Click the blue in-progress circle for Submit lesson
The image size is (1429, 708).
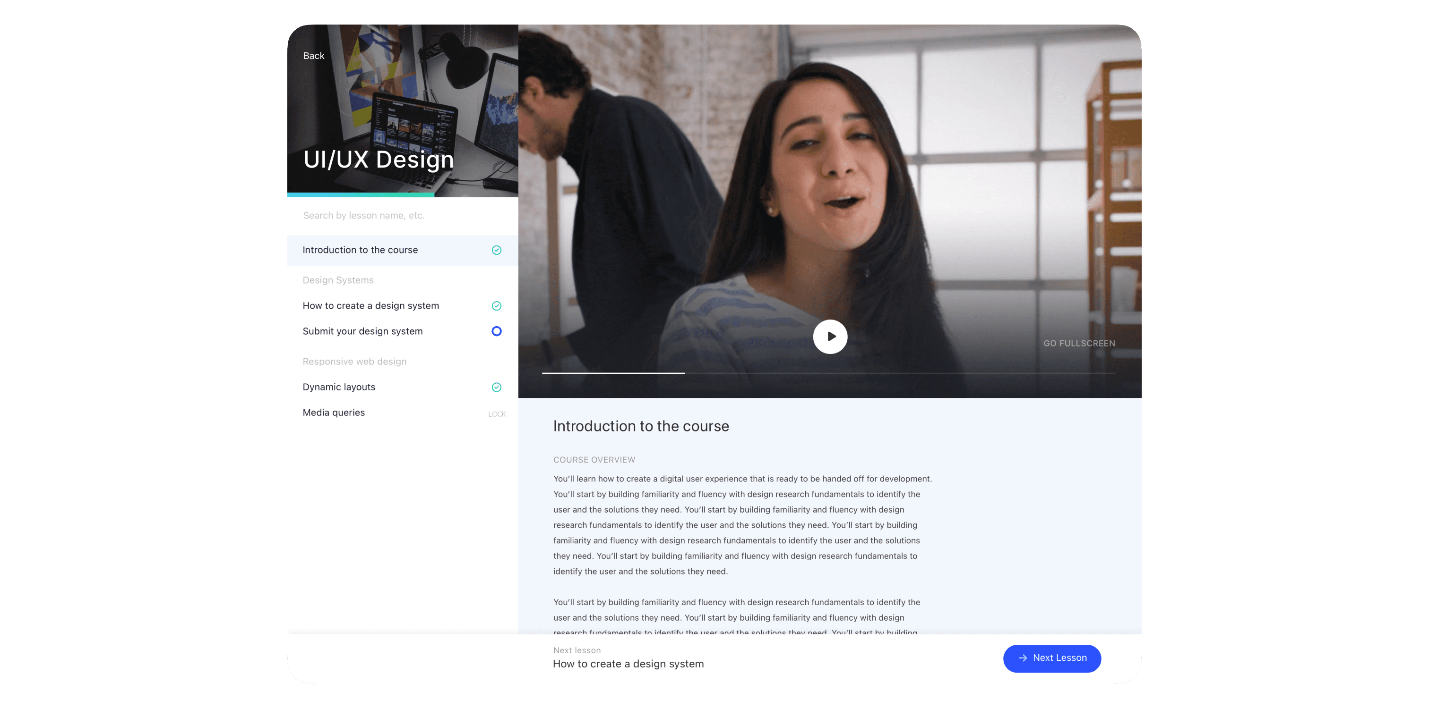[497, 331]
